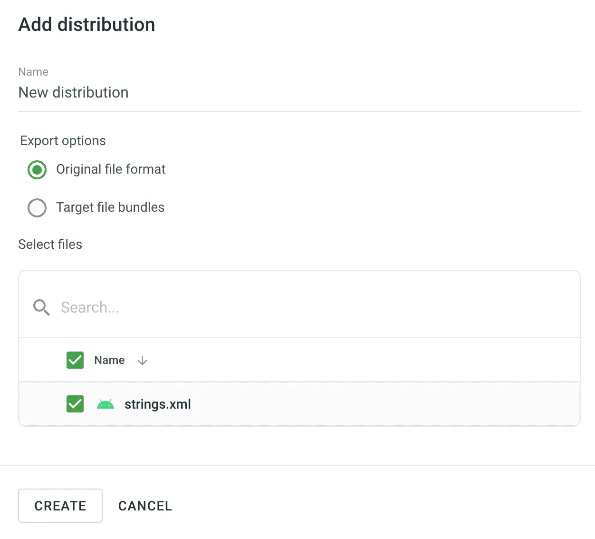Click the Android robot file icon
This screenshot has width=595, height=539.
(x=105, y=404)
